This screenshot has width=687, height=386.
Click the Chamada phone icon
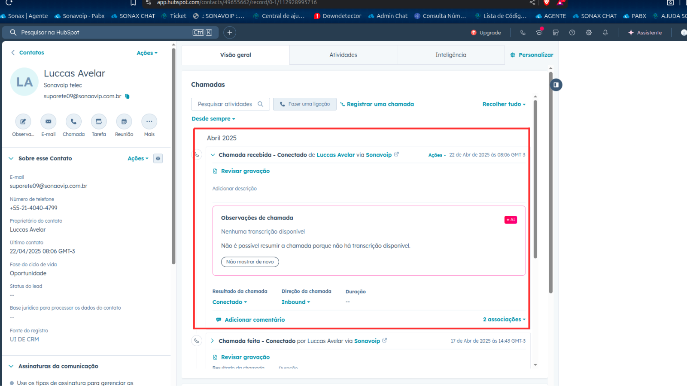pos(73,122)
